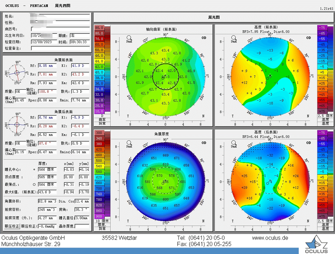Screen dimensions: 335x254
Task: Select the 580 swatch in the thickness scale
Action: pyautogui.click(x=99, y=172)
